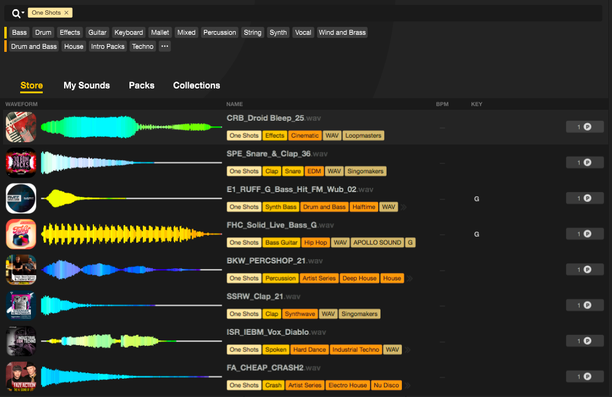Remove the One Shots filter chip
The image size is (612, 397).
(67, 12)
